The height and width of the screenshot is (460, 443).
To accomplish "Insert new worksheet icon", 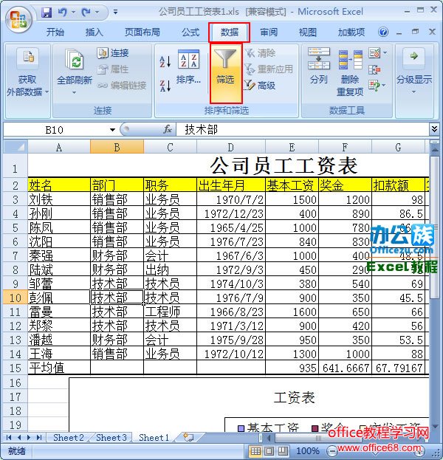I will [188, 437].
